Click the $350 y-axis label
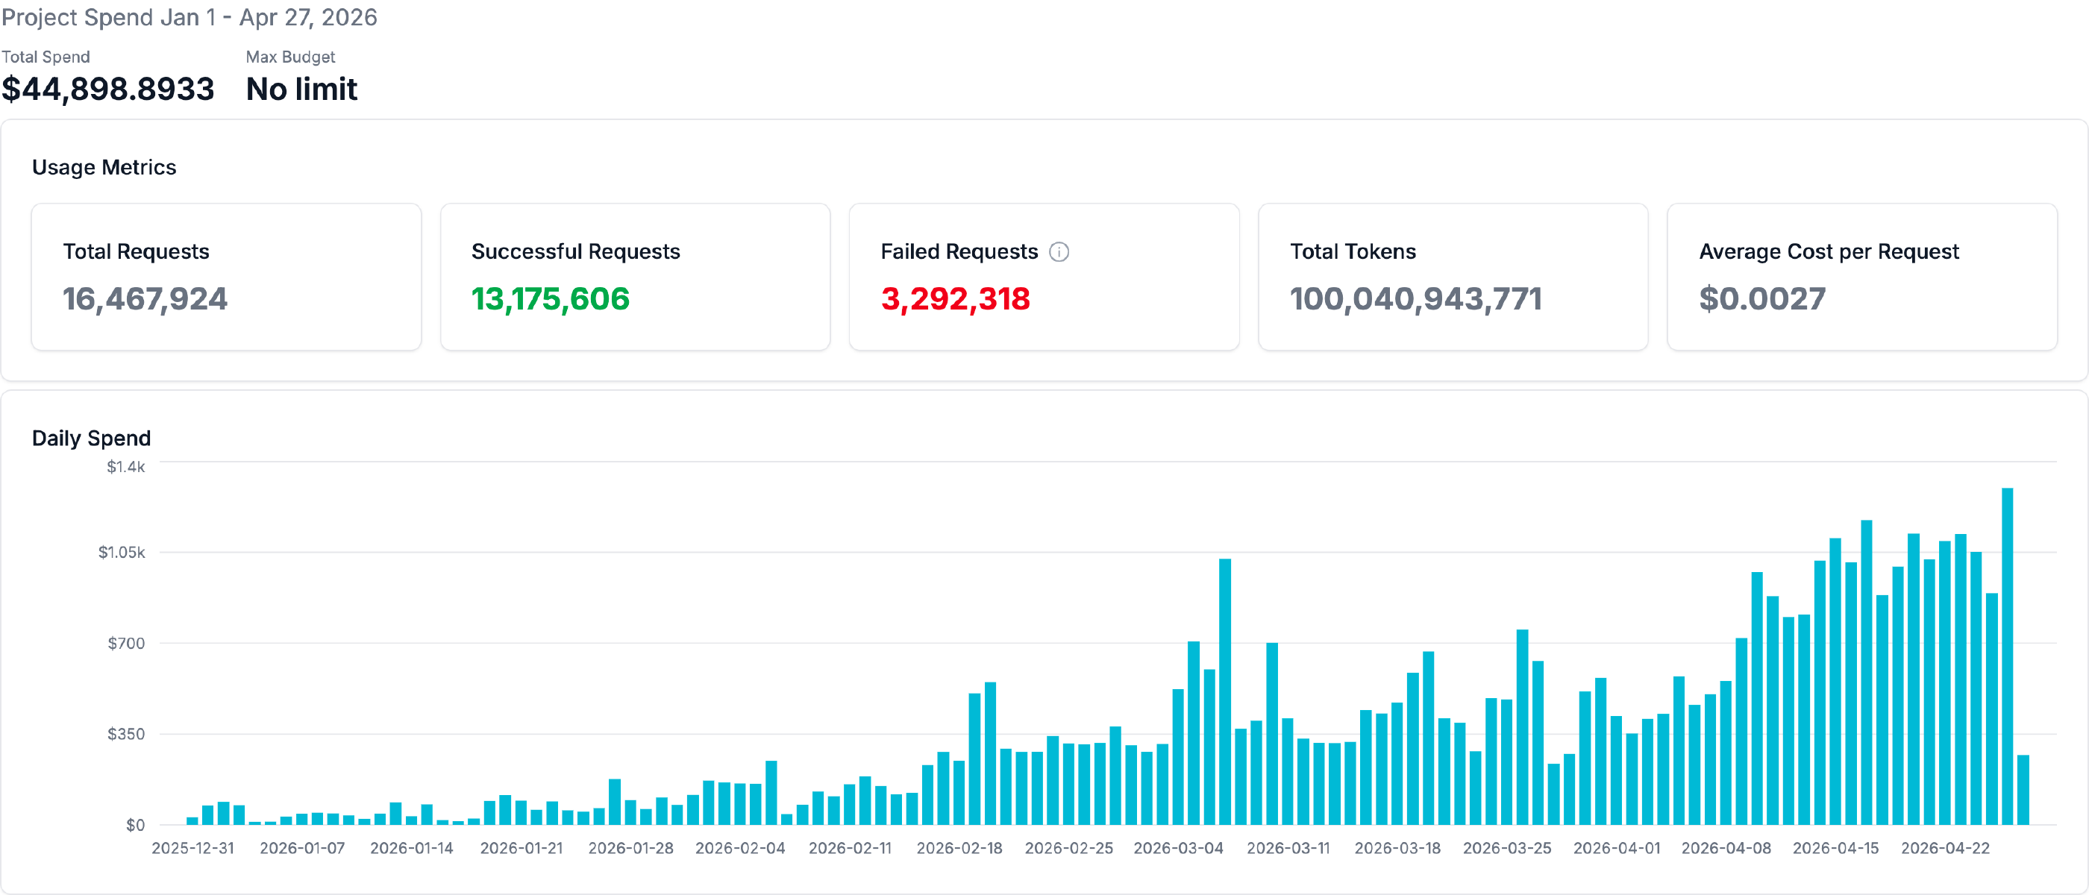 (125, 735)
